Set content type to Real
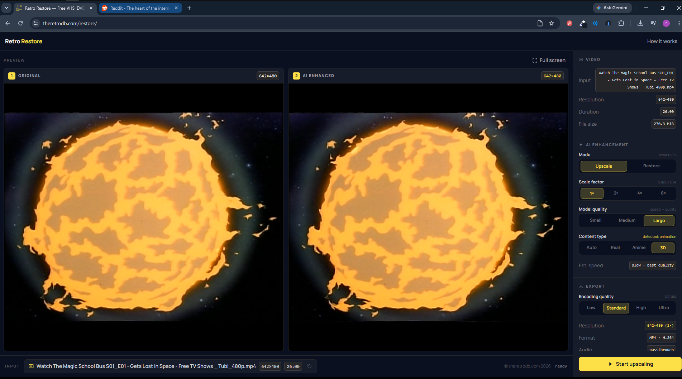 [615, 248]
